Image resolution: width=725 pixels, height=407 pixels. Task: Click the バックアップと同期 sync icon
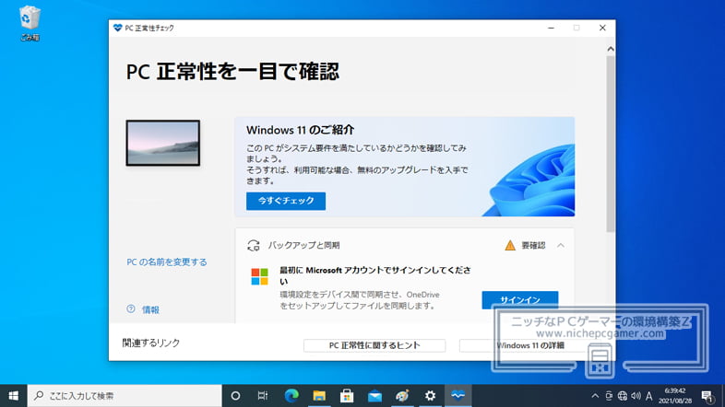[254, 246]
